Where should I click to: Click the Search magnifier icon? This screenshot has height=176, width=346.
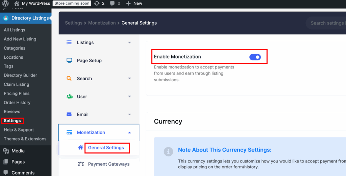pos(69,79)
